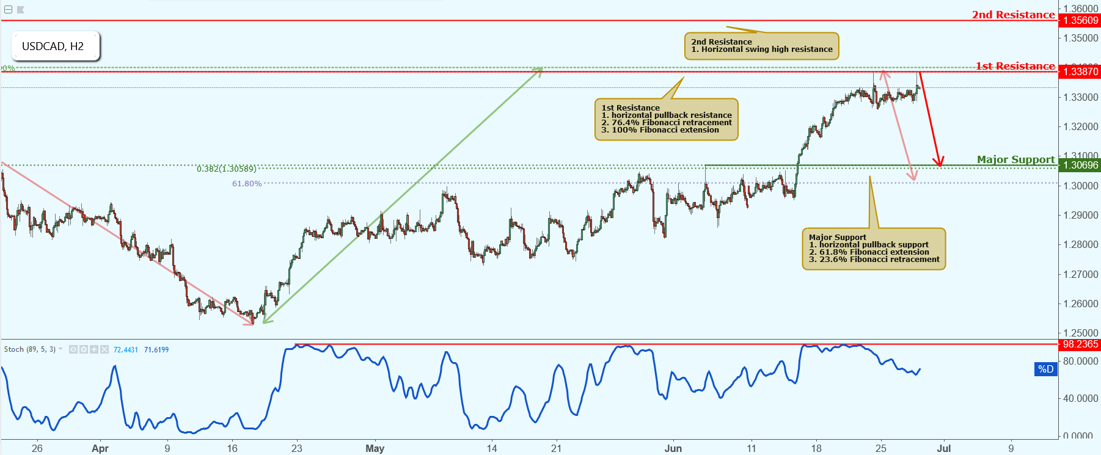Click the Jun label on time axis
Image resolution: width=1101 pixels, height=455 pixels.
(x=673, y=448)
